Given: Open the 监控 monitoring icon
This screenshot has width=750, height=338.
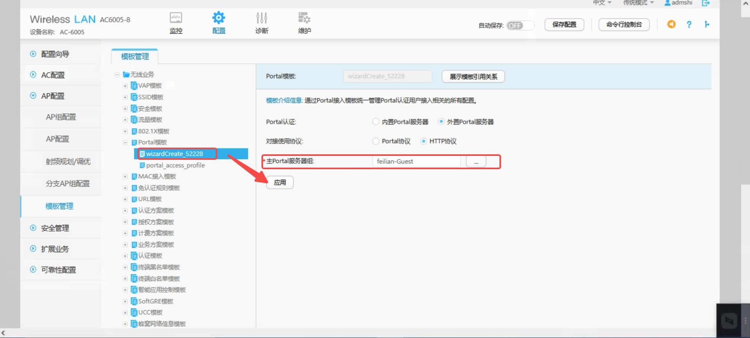Looking at the screenshot, I should point(176,18).
